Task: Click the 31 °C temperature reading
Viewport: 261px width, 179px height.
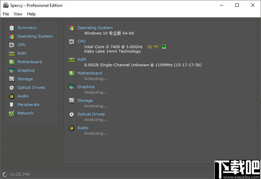Action: pyautogui.click(x=153, y=47)
